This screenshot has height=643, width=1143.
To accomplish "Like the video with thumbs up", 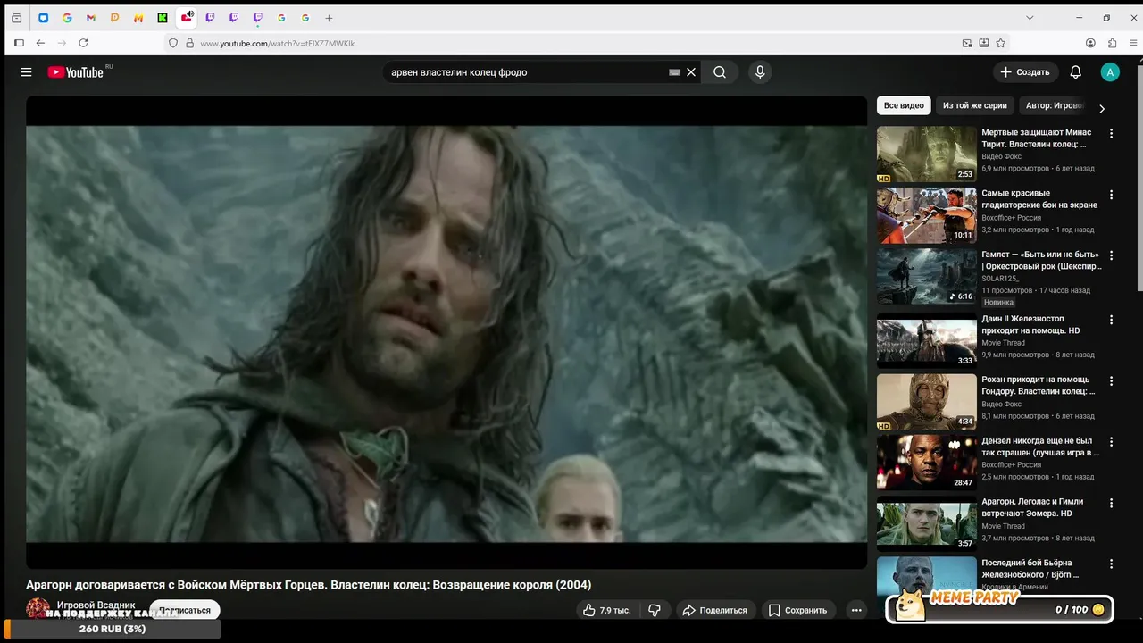I will click(x=607, y=610).
